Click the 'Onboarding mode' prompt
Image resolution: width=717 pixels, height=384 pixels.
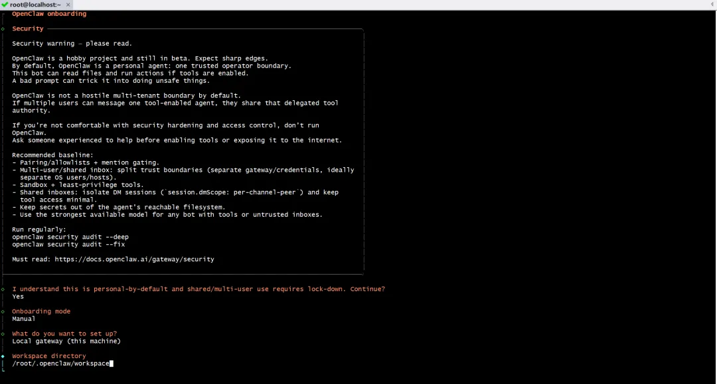pos(41,312)
